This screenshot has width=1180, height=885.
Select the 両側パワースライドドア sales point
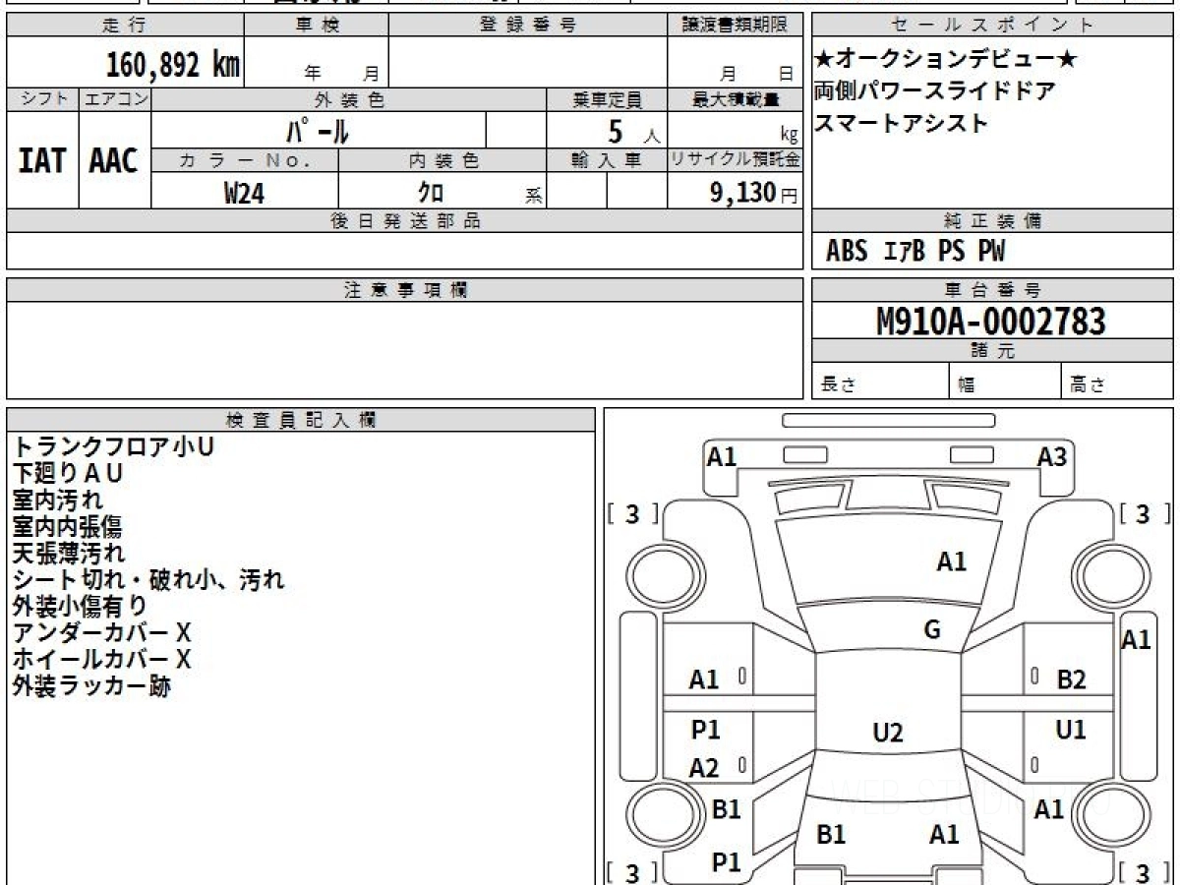click(x=935, y=91)
